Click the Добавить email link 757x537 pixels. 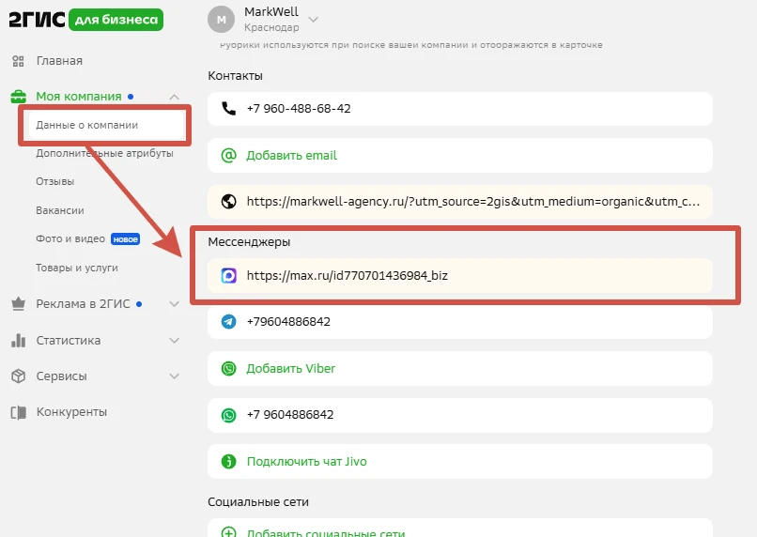[291, 155]
